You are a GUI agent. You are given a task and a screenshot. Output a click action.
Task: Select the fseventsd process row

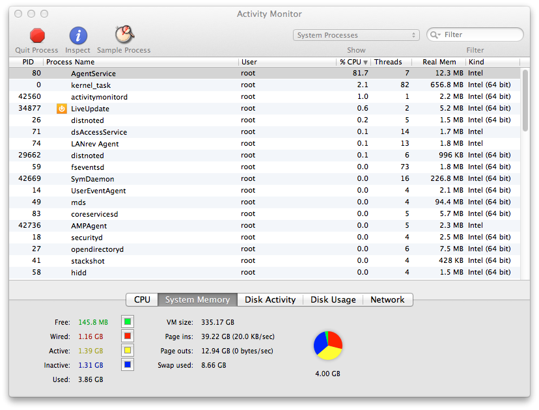(x=265, y=167)
